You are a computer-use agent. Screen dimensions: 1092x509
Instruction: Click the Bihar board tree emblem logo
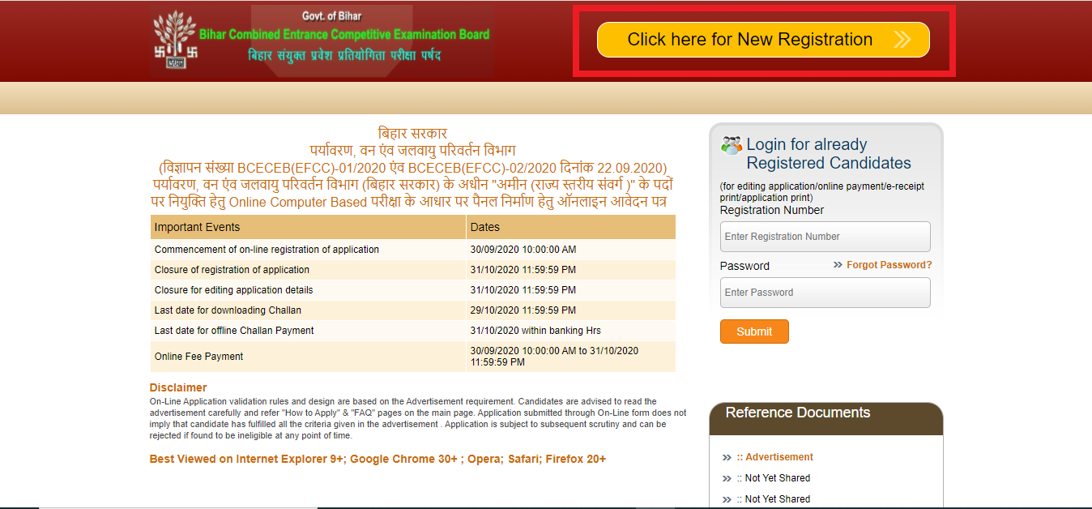[x=175, y=39]
